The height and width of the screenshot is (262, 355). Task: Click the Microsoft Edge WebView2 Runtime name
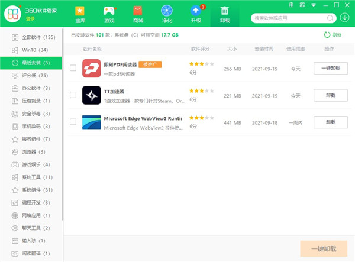[x=143, y=118]
